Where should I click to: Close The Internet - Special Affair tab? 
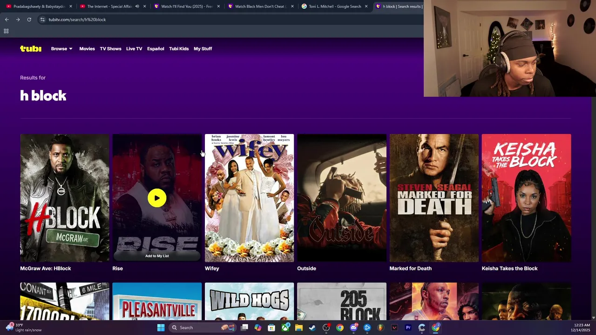(145, 7)
